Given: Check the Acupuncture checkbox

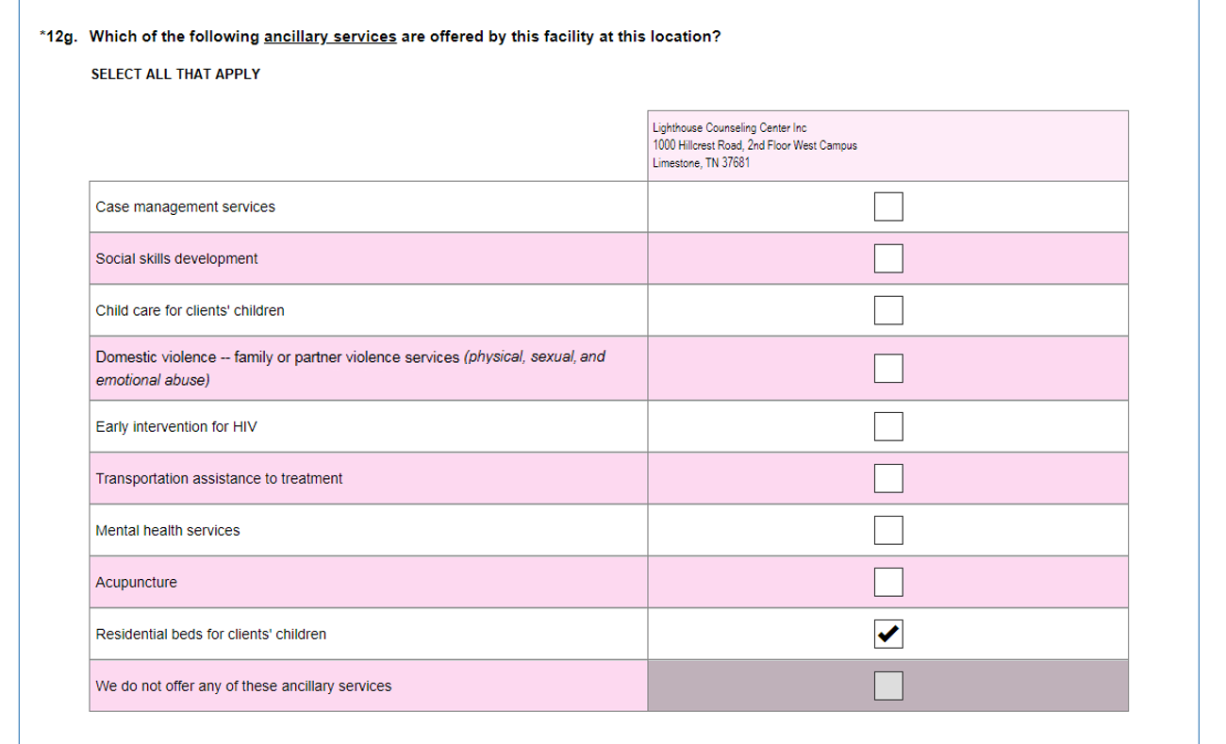Looking at the screenshot, I should pos(888,582).
